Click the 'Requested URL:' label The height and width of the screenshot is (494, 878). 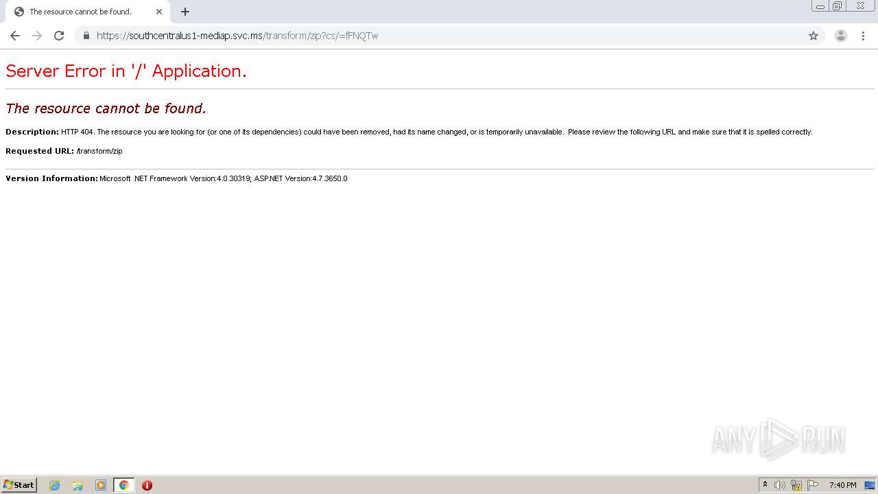click(40, 151)
